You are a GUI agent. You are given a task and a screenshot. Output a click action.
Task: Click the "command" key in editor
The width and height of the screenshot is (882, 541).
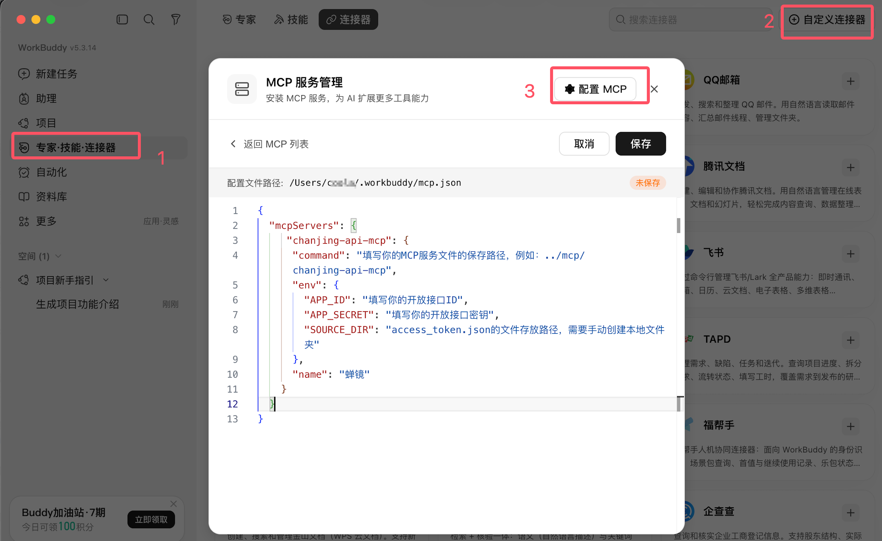point(318,255)
